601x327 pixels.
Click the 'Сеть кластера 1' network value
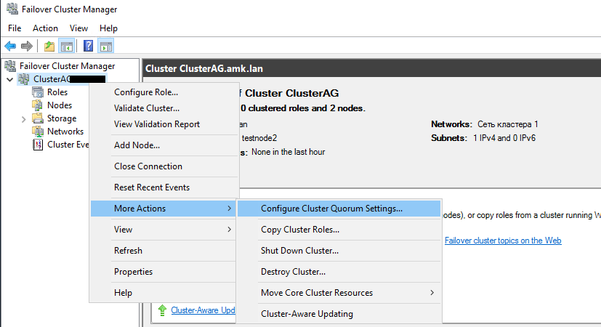click(508, 124)
